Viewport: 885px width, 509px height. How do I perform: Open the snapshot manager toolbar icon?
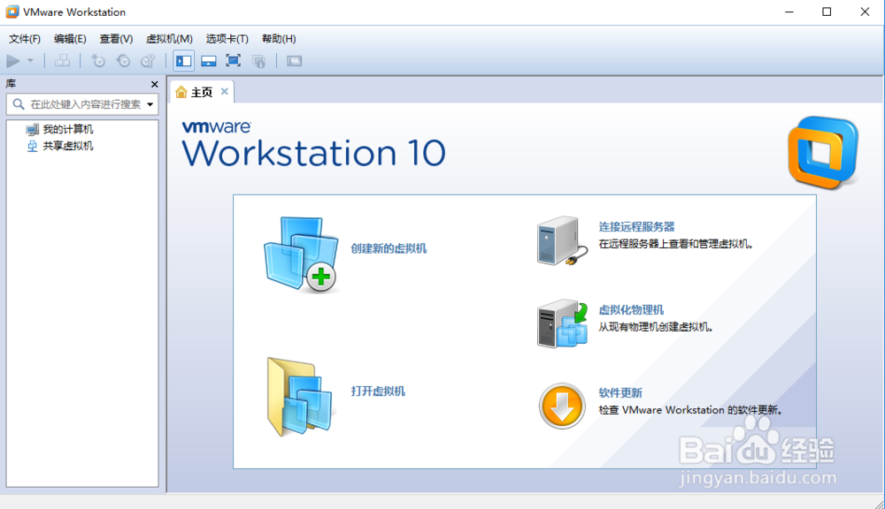[x=148, y=60]
